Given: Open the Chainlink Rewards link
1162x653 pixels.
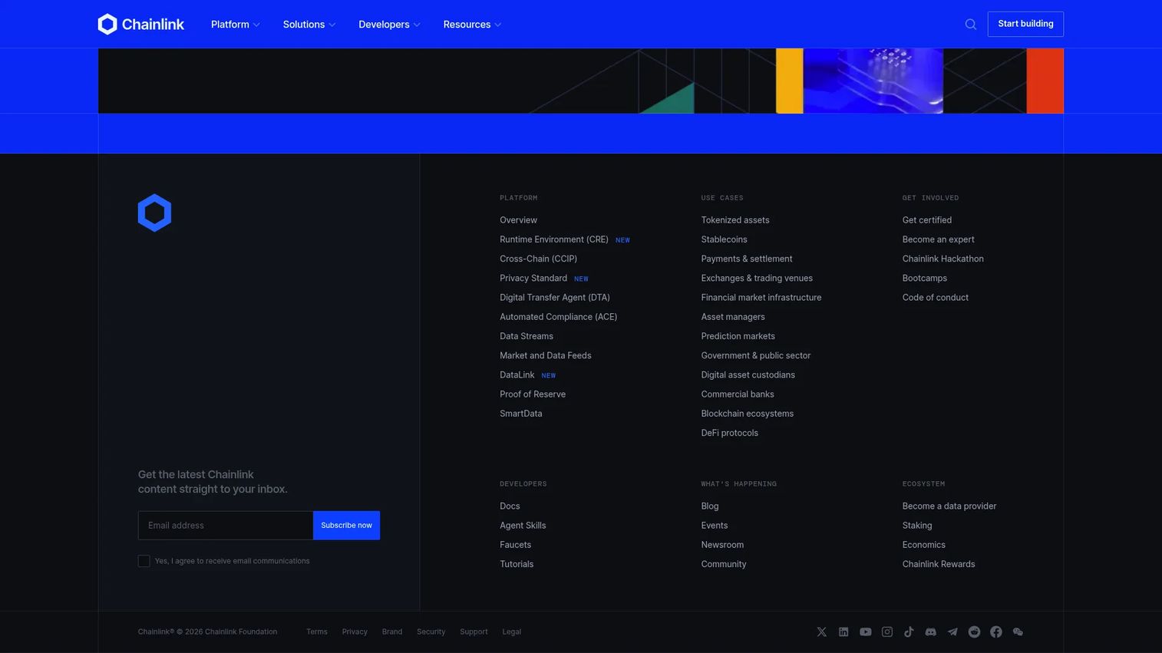Looking at the screenshot, I should (x=939, y=564).
